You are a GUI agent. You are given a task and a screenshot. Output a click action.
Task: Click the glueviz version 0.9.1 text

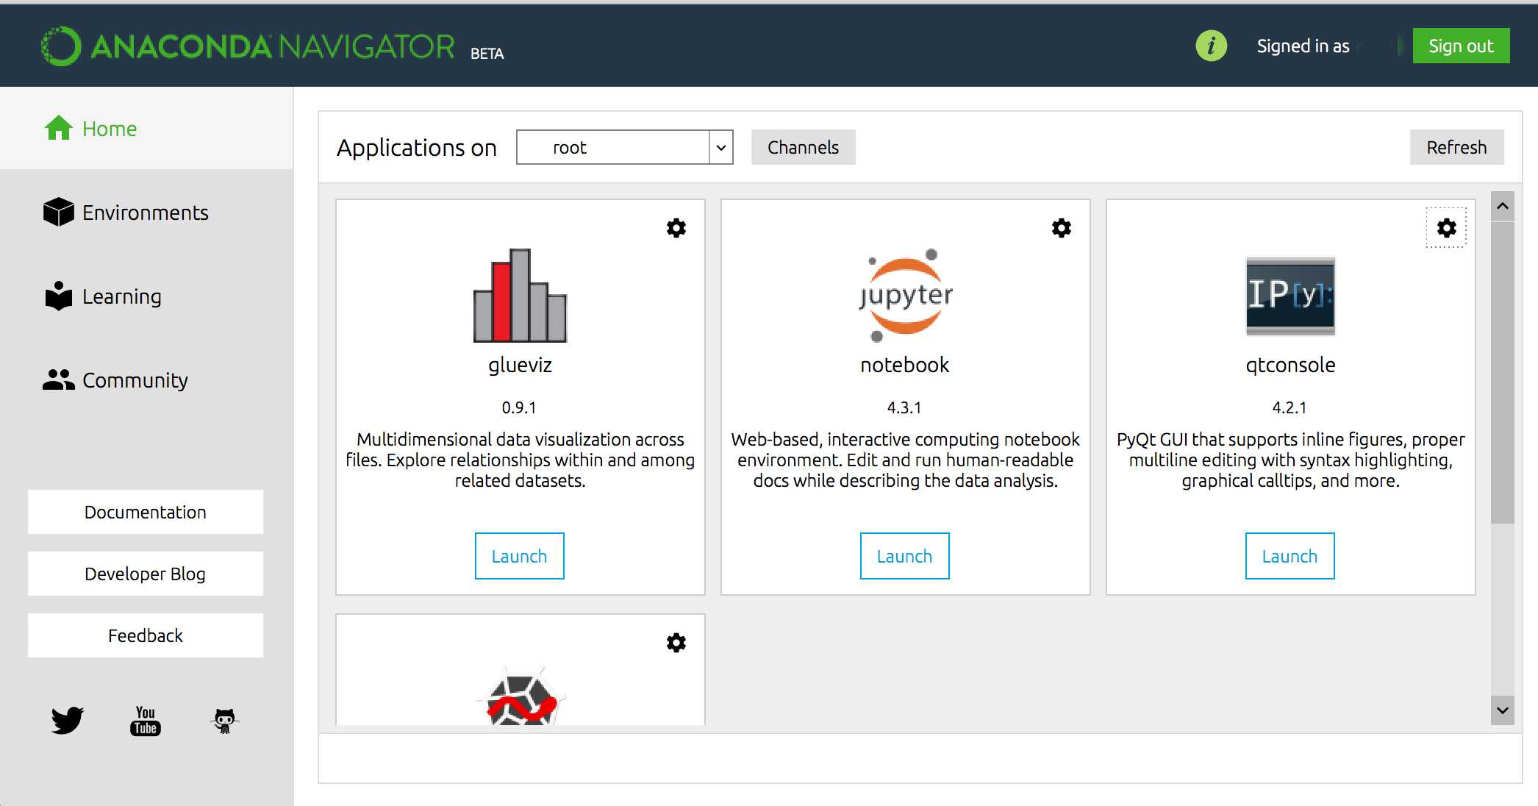[519, 407]
